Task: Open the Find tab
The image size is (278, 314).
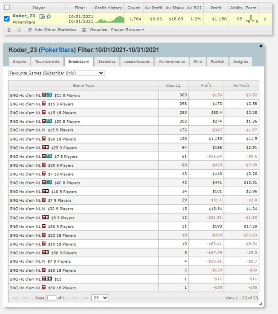Action: tap(198, 62)
